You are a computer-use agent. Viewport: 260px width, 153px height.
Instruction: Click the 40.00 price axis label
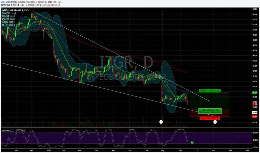[255, 56]
